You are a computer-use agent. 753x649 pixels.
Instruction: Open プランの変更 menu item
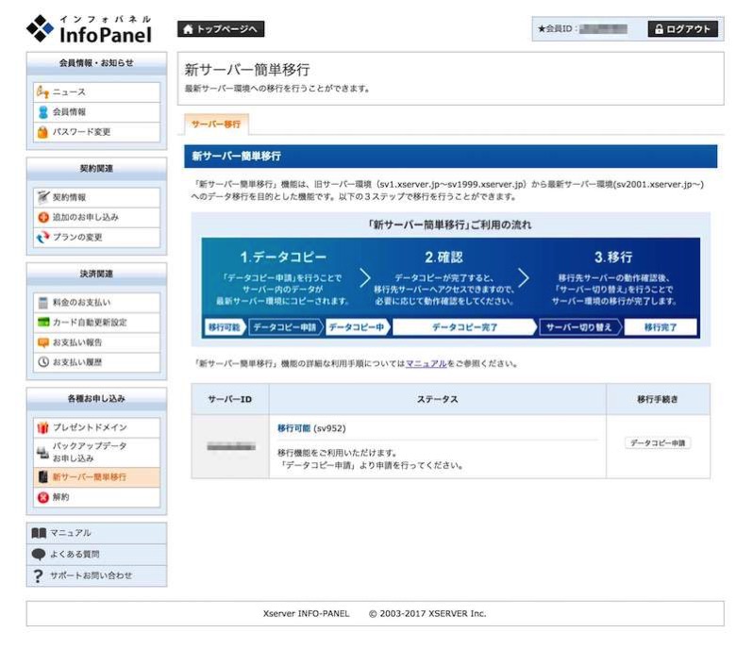pos(96,237)
